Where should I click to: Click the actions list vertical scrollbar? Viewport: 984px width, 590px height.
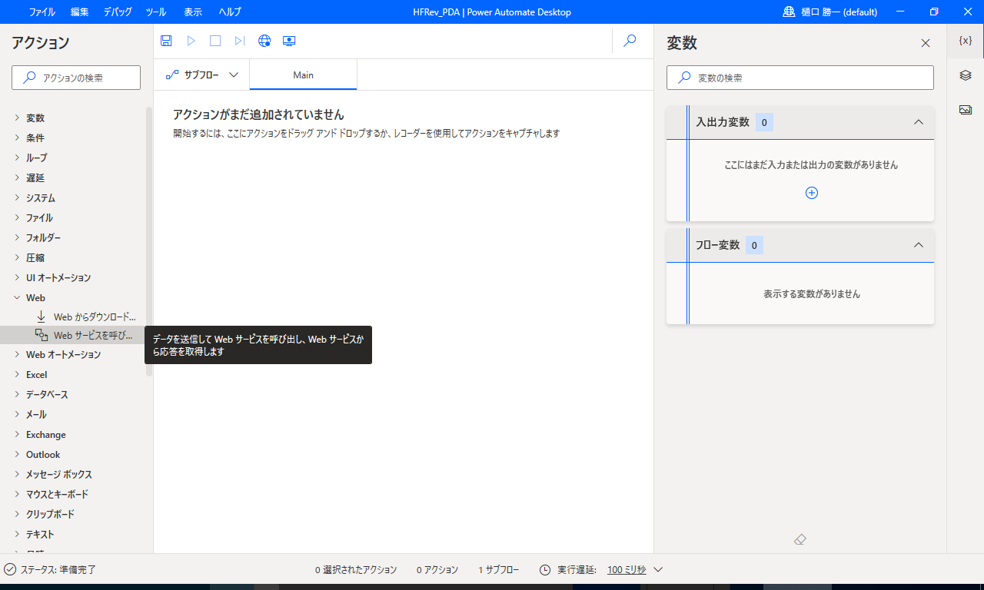[x=149, y=241]
